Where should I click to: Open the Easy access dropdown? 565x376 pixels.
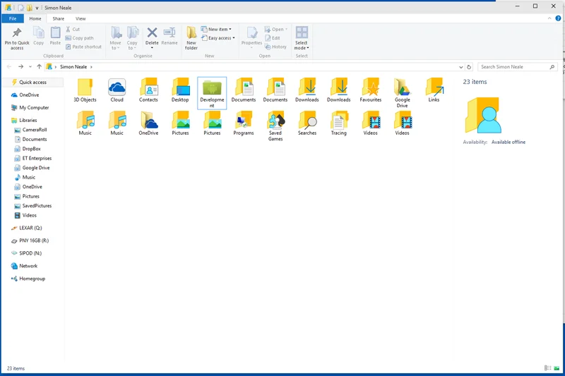pos(218,38)
